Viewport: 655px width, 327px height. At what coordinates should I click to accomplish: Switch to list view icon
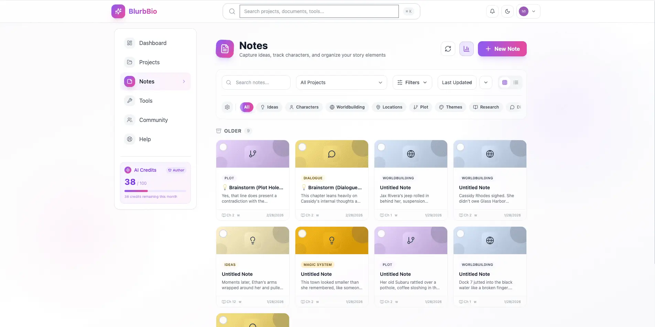515,82
